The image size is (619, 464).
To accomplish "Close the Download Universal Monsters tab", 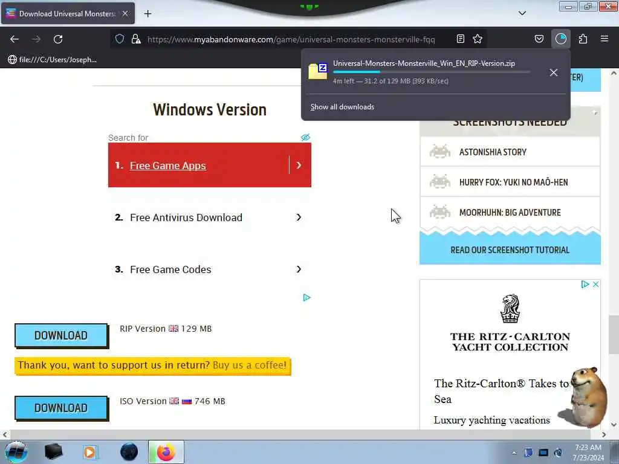I will pyautogui.click(x=125, y=13).
